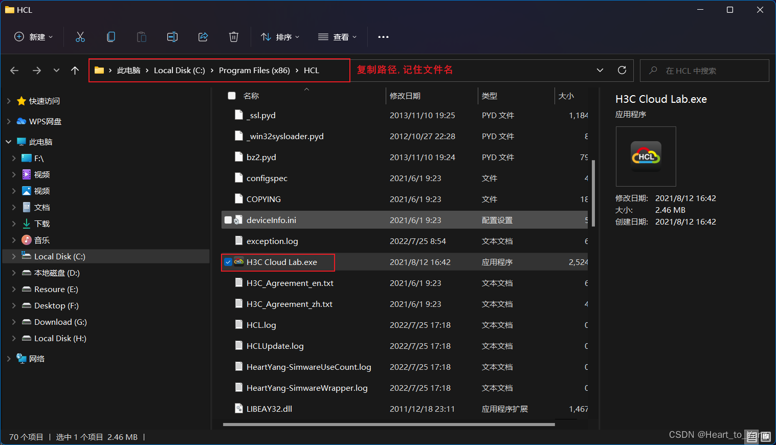Click the HCL breadcrumb segment
776x445 pixels.
[x=312, y=71]
